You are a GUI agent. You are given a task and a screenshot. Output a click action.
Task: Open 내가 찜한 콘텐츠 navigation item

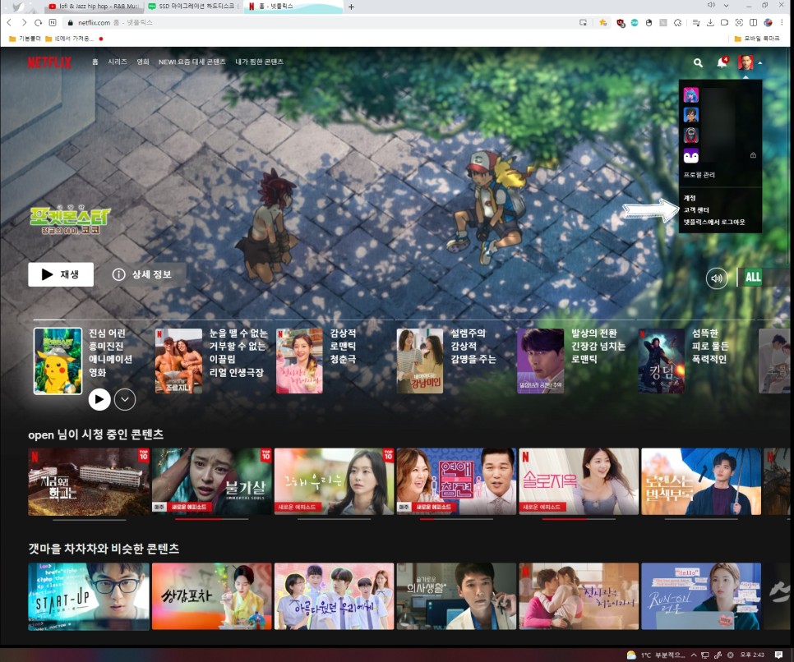tap(259, 62)
